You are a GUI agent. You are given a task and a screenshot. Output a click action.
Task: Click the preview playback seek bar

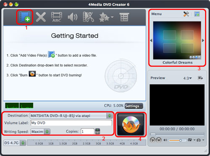(177, 134)
